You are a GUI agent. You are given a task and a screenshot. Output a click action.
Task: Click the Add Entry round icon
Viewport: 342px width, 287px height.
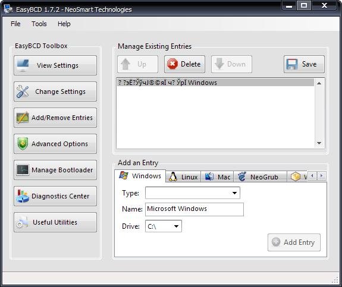point(276,242)
